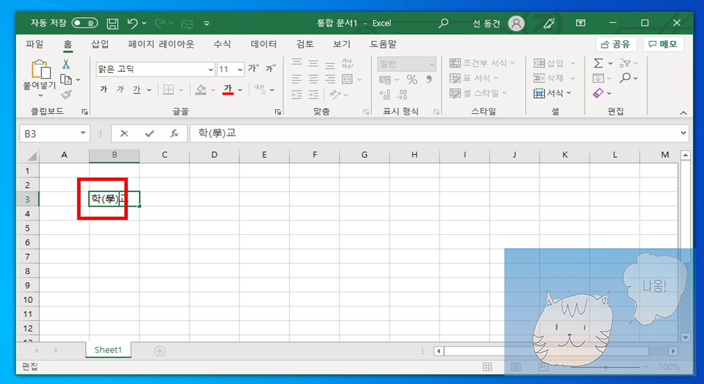Viewport: 704px width, 384px height.
Task: Click the fill color bucket icon
Action: click(201, 90)
